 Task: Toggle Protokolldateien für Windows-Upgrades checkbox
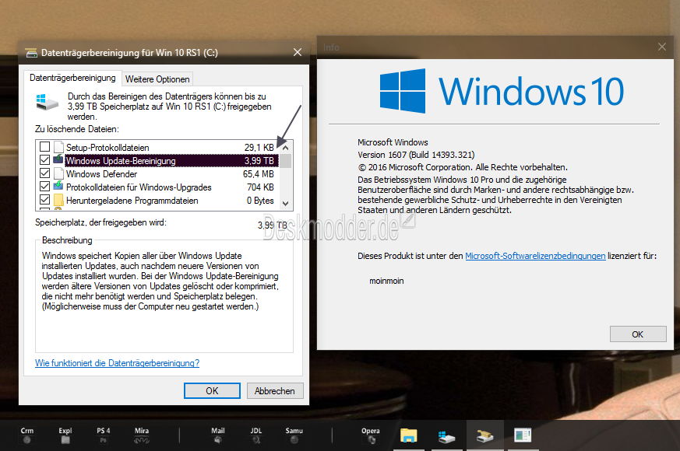coord(44,187)
